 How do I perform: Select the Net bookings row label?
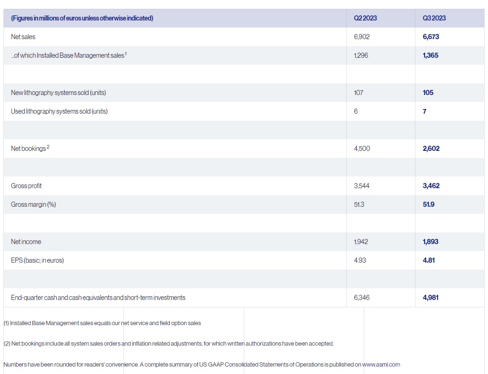click(29, 148)
